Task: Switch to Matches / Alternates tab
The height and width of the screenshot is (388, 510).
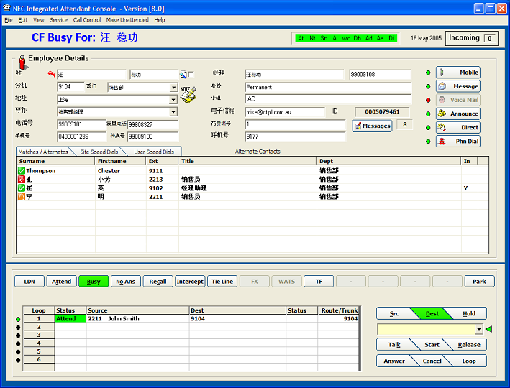Action: tap(43, 152)
